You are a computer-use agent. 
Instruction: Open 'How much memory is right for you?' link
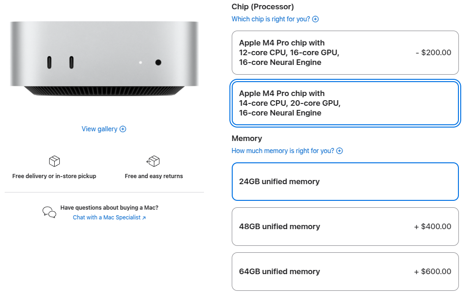click(x=283, y=151)
